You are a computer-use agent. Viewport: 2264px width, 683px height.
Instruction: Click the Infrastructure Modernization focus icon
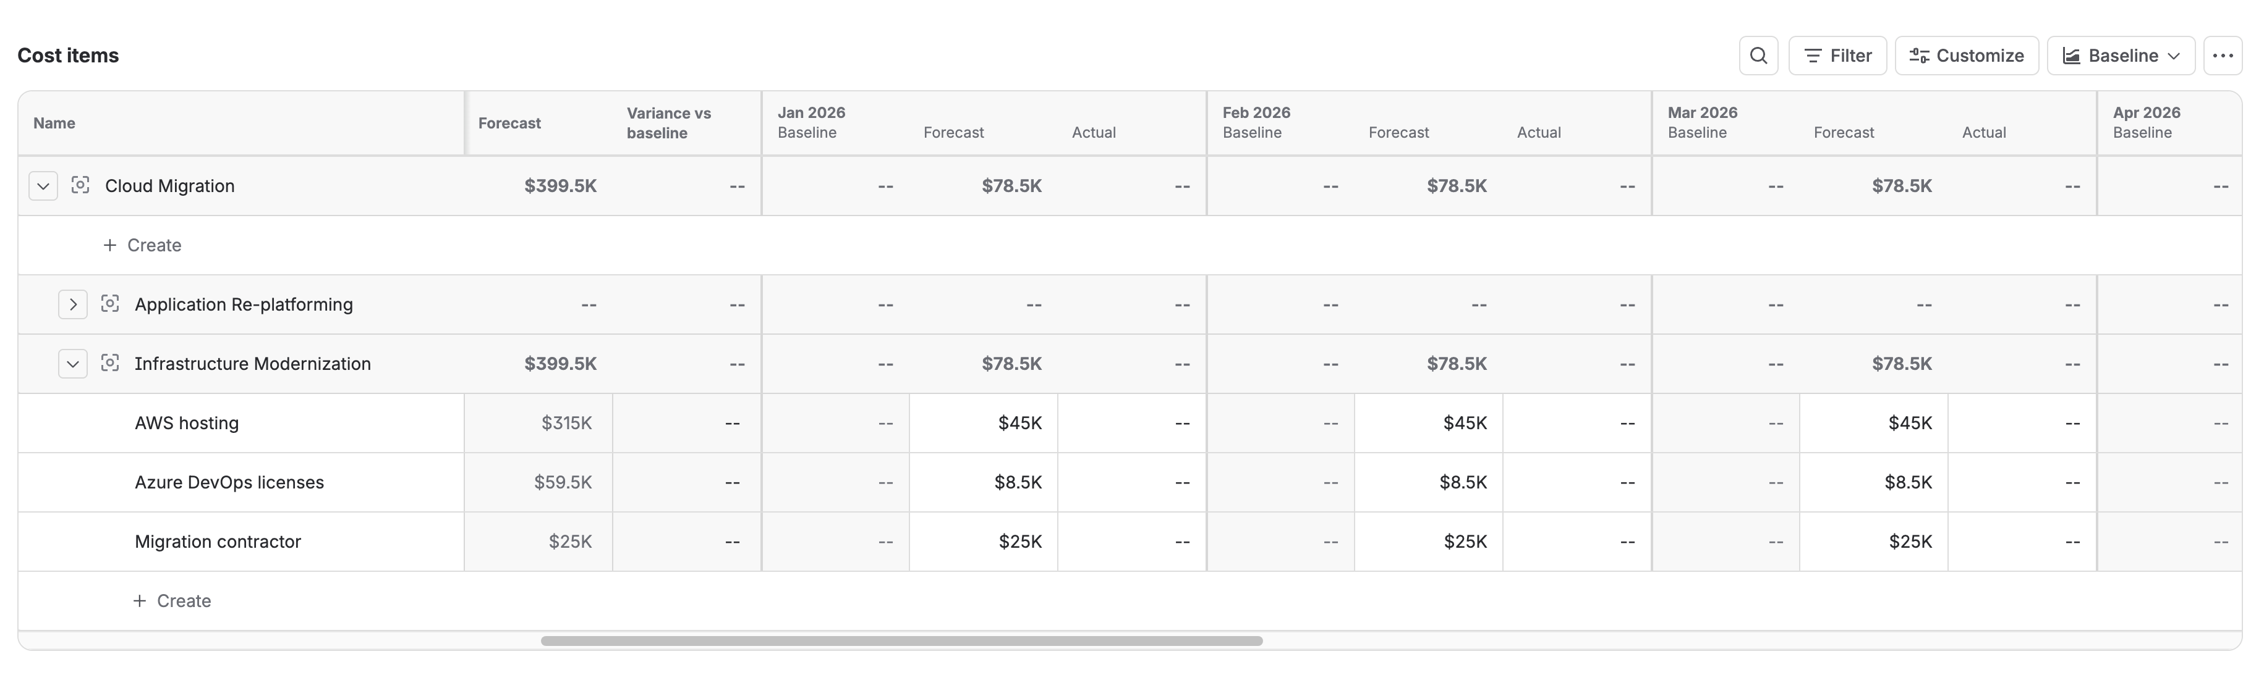(x=110, y=362)
